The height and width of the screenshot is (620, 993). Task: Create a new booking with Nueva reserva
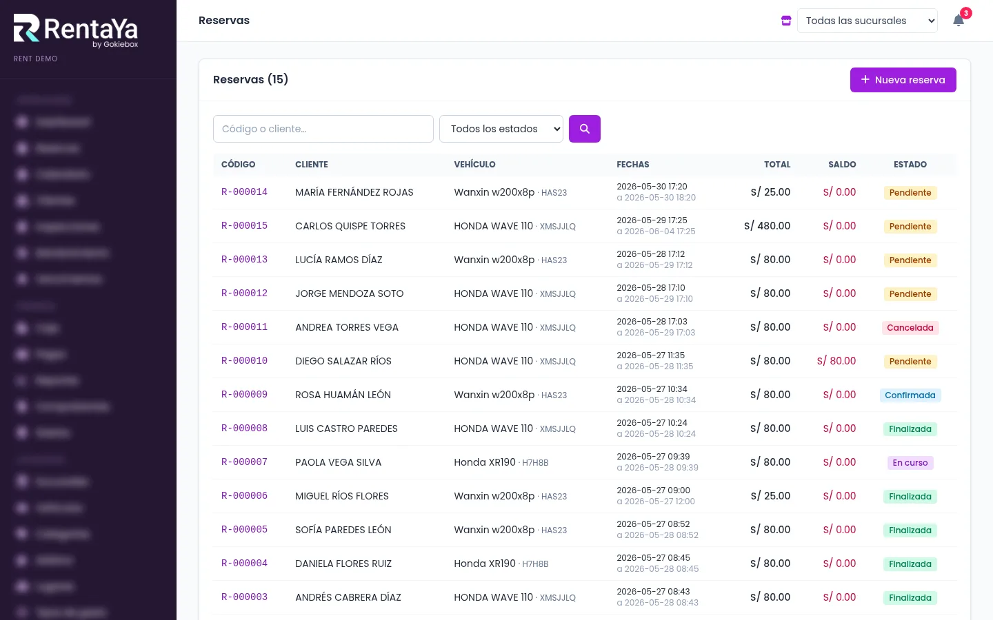[903, 80]
